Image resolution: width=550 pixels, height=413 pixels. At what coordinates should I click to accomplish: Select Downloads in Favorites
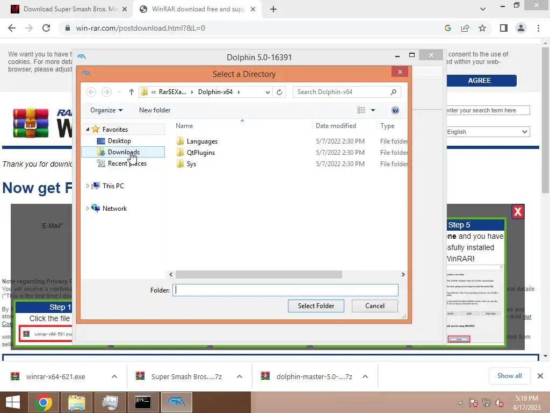(x=124, y=152)
